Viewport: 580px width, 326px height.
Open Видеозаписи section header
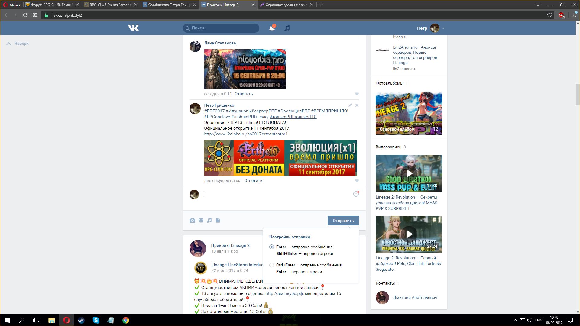coord(388,147)
